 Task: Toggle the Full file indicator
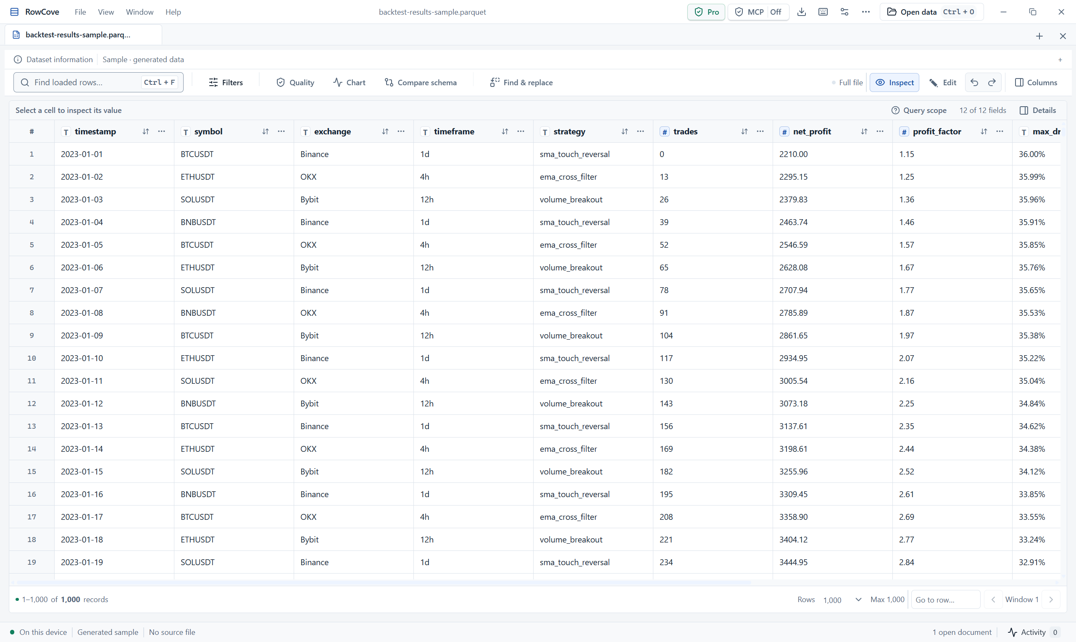tap(847, 82)
